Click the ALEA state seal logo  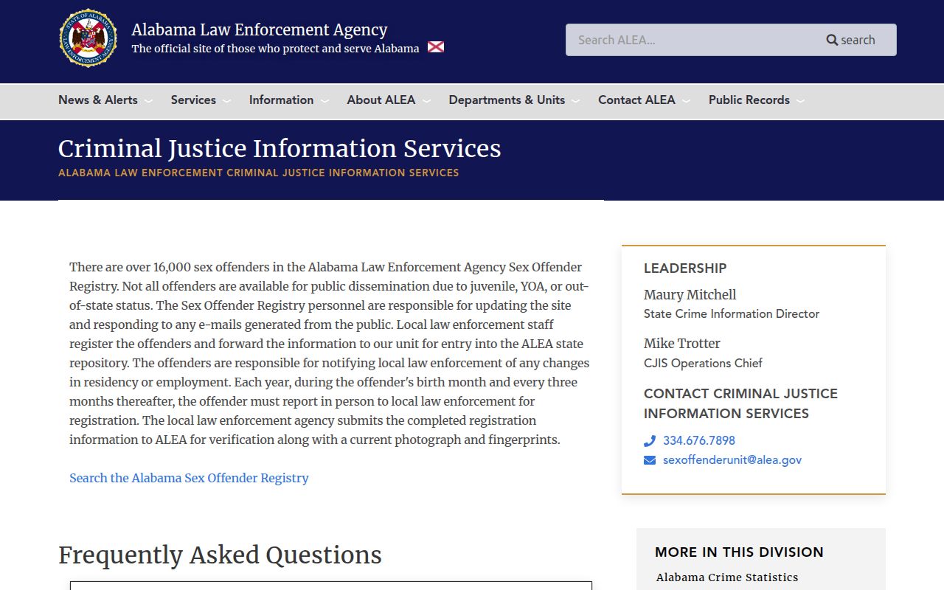point(88,38)
